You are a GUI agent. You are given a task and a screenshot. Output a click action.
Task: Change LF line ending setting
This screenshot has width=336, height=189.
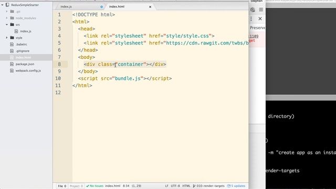(x=166, y=186)
